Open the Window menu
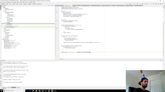This screenshot has height=92, width=165. click(31, 2)
